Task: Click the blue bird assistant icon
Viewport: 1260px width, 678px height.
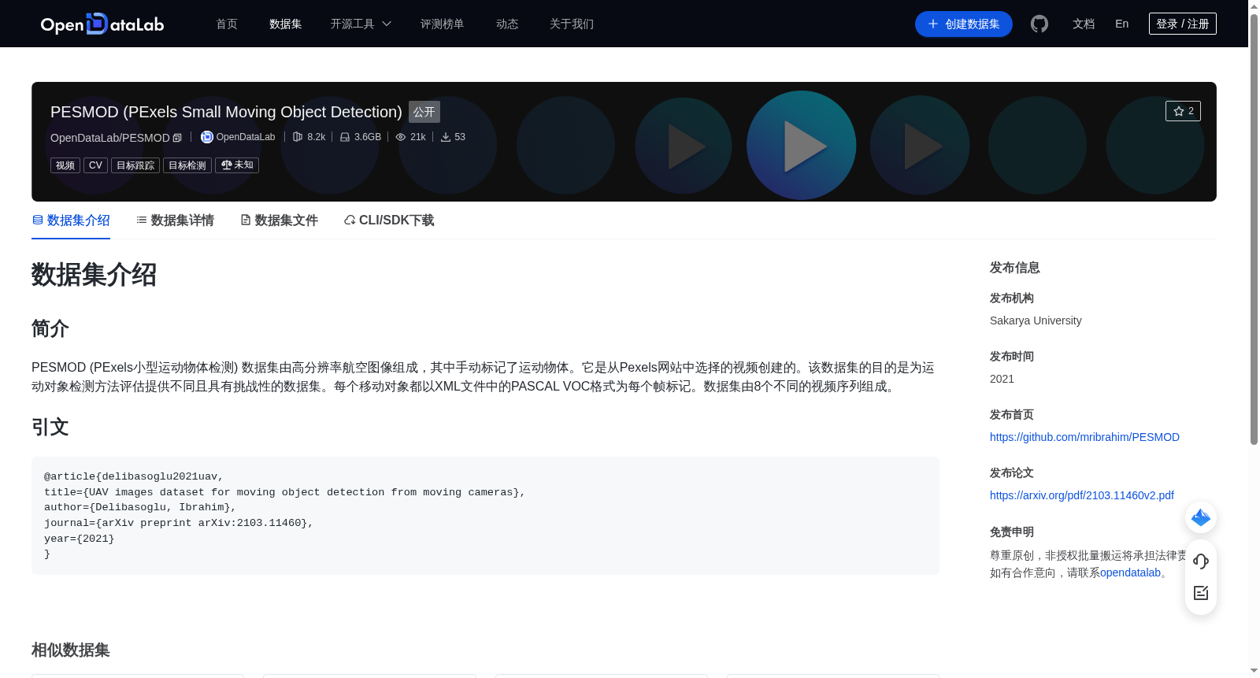Action: click(x=1201, y=517)
